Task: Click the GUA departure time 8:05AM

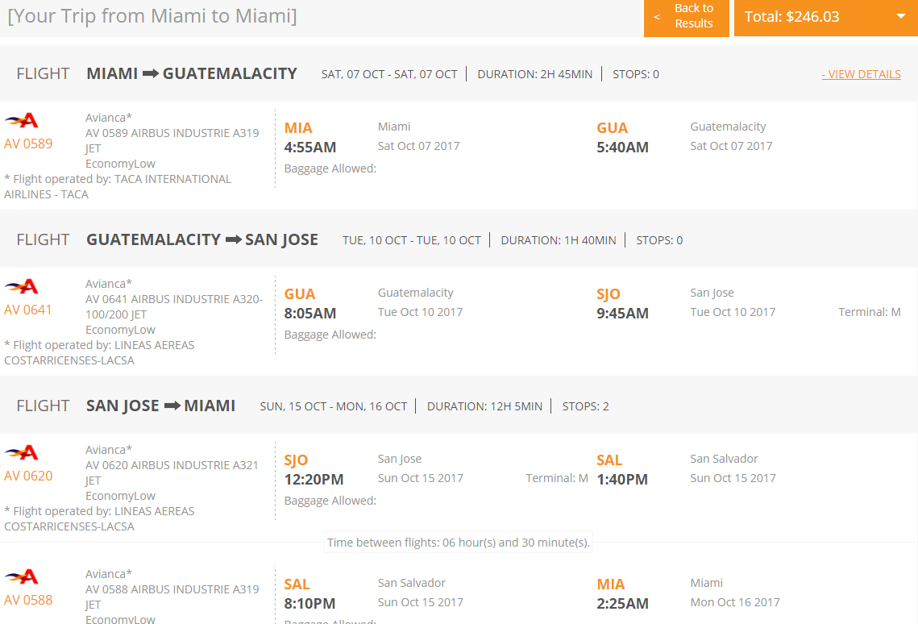Action: tap(310, 314)
